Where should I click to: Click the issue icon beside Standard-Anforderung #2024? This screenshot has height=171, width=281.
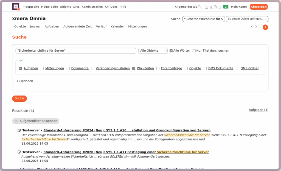click(19, 130)
